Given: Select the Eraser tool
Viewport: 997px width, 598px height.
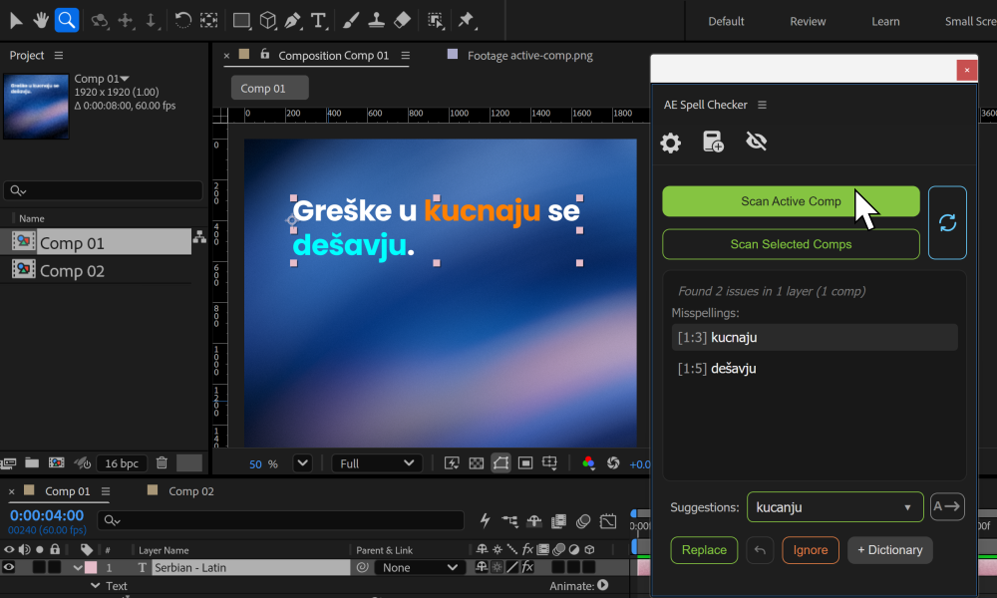Looking at the screenshot, I should pyautogui.click(x=402, y=20).
